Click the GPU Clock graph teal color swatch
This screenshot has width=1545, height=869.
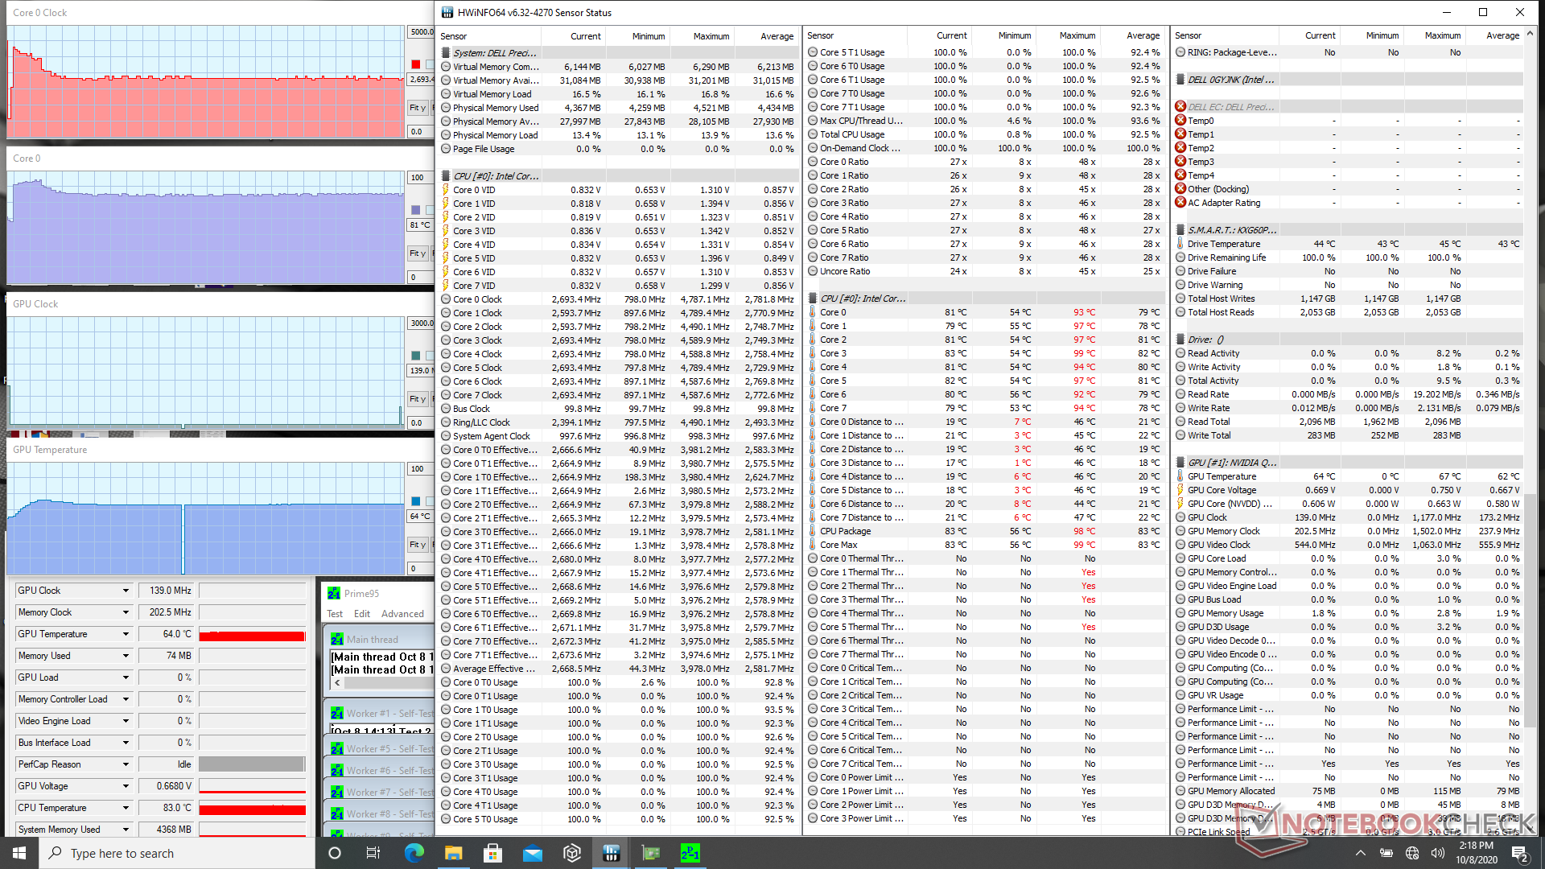tap(415, 356)
